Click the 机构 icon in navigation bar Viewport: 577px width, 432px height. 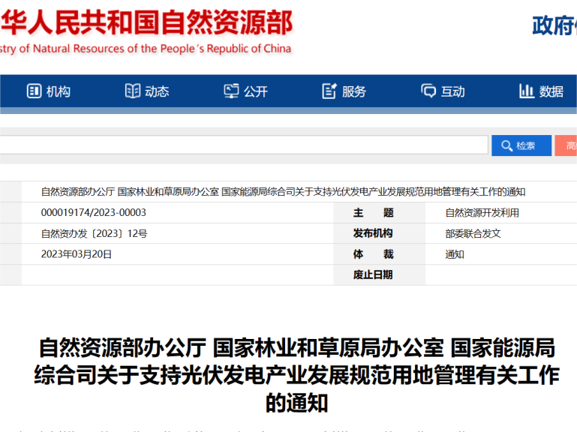coord(34,91)
